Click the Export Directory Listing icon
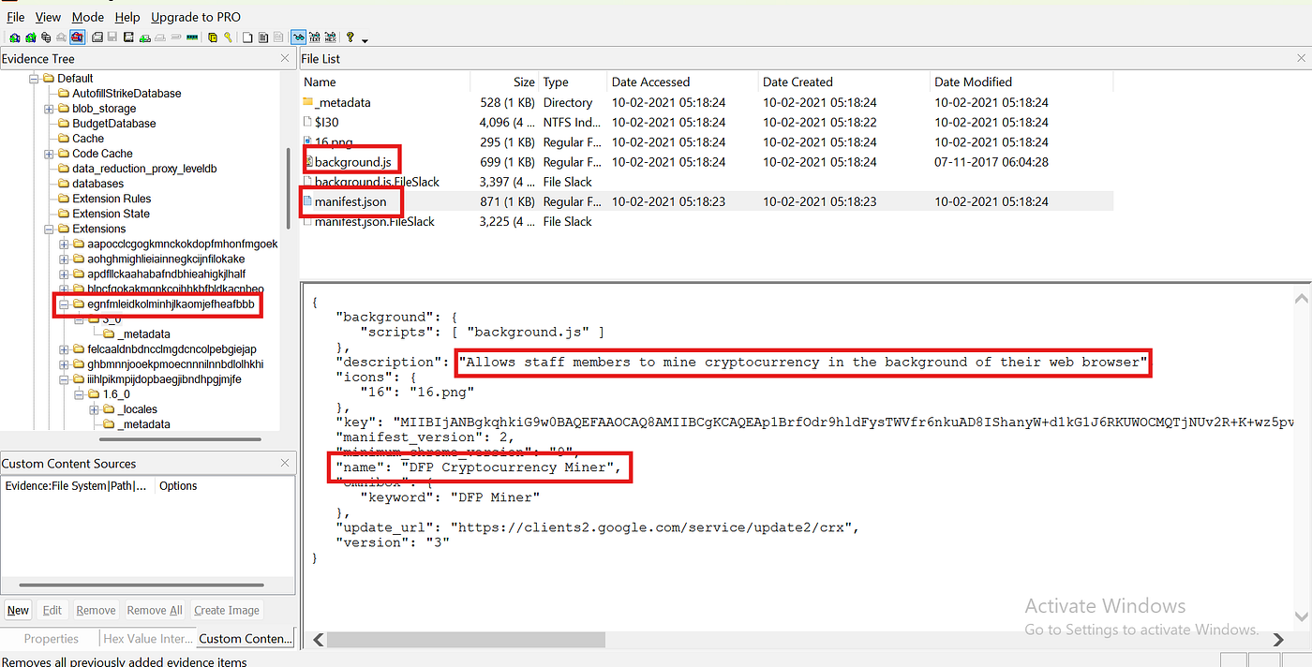Image resolution: width=1312 pixels, height=667 pixels. click(278, 37)
